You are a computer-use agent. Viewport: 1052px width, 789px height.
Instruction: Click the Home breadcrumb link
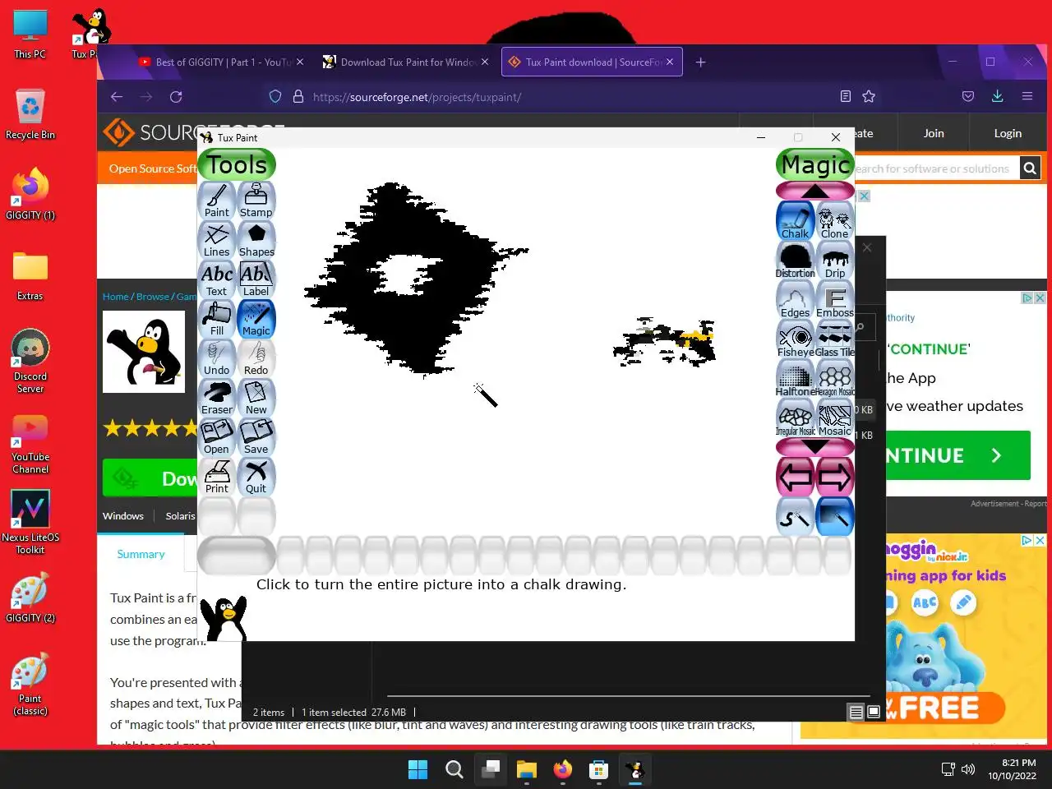(x=116, y=297)
